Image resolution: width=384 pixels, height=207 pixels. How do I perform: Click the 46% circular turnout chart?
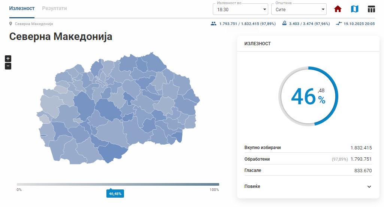coord(308,96)
